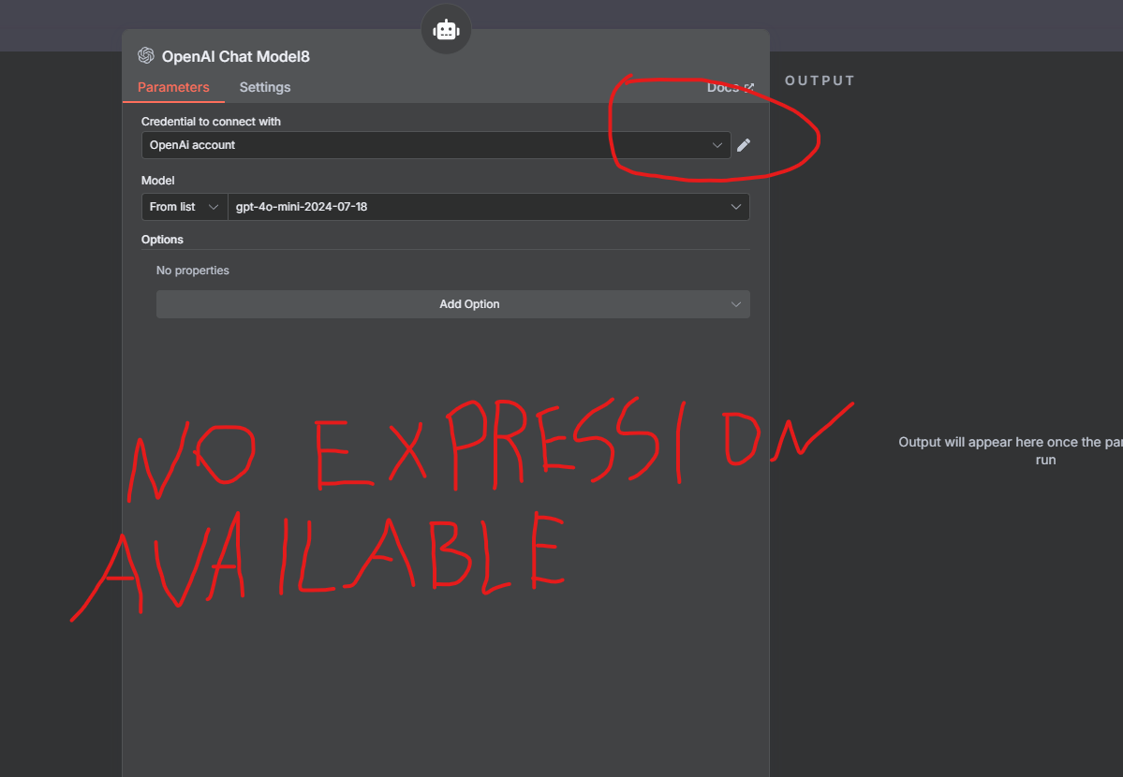Image resolution: width=1123 pixels, height=777 pixels.
Task: Click the small chevron beside From list
Action: pyautogui.click(x=213, y=207)
